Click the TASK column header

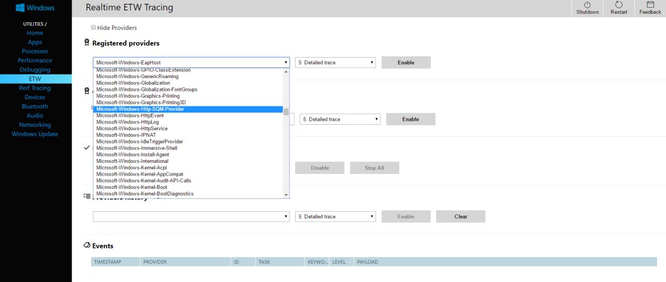280,262
